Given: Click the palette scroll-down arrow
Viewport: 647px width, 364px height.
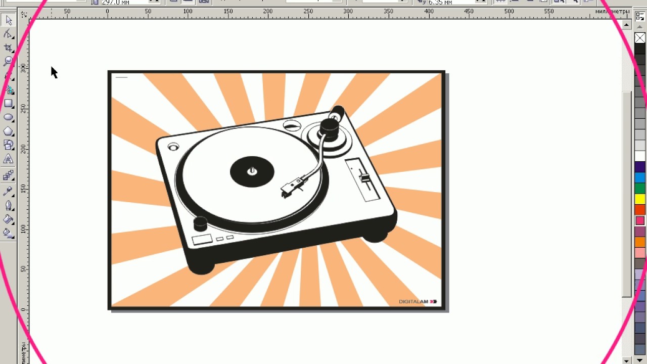Looking at the screenshot, I should (640, 360).
